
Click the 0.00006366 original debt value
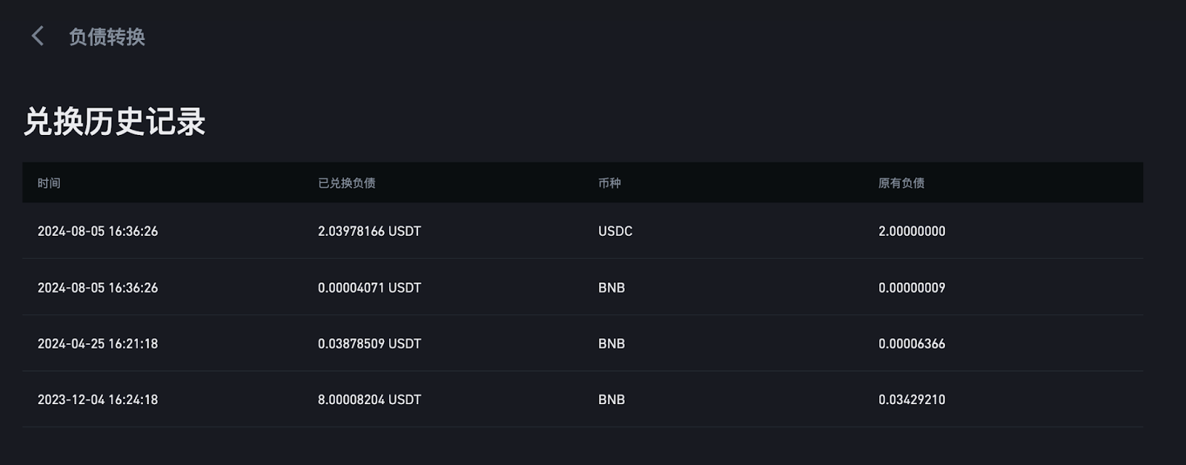[x=912, y=344]
